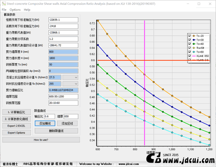Disable the XLimit: 850 line checkbox

pyautogui.click(x=190, y=56)
